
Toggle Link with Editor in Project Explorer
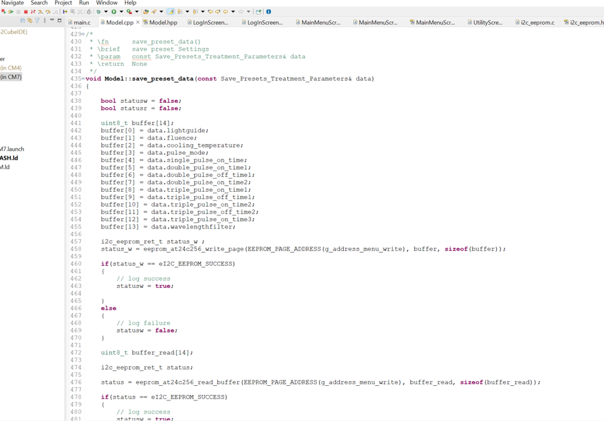[29, 21]
